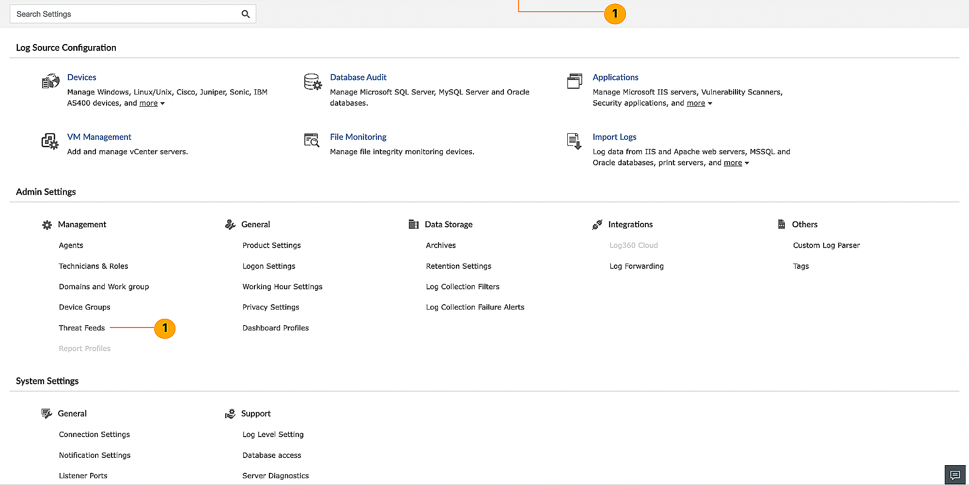
Task: Click the Database Audit icon
Action: pos(313,81)
